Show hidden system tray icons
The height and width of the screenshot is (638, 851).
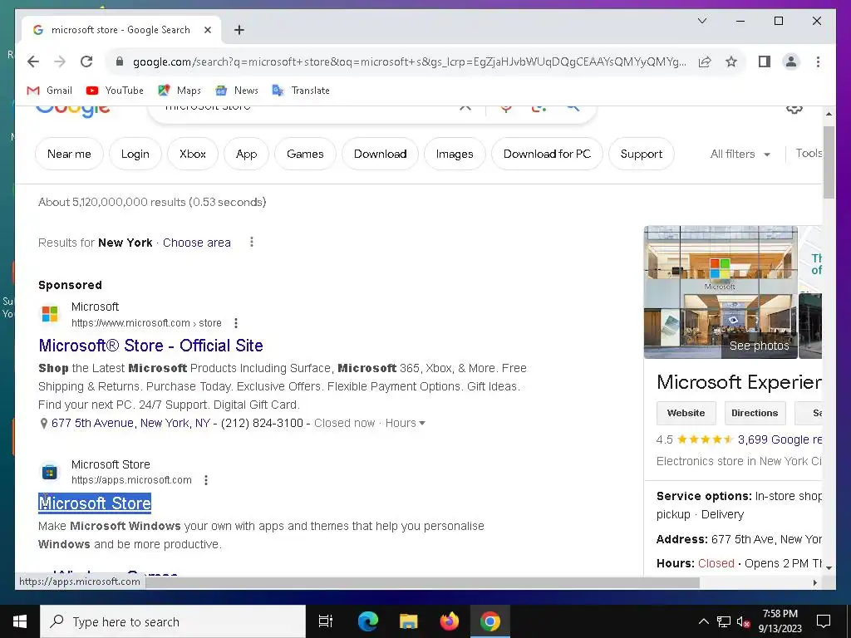(x=703, y=621)
